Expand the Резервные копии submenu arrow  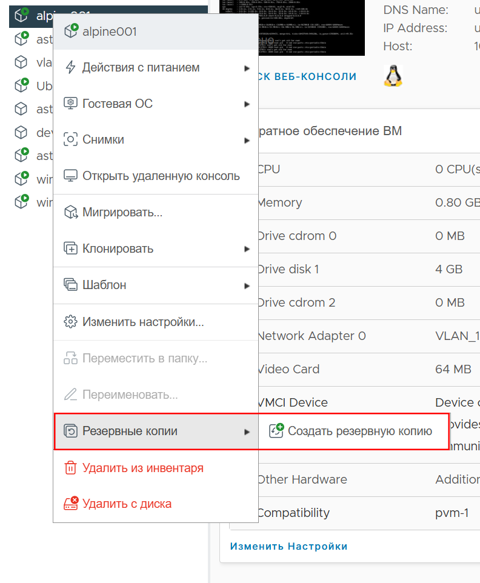(x=247, y=431)
